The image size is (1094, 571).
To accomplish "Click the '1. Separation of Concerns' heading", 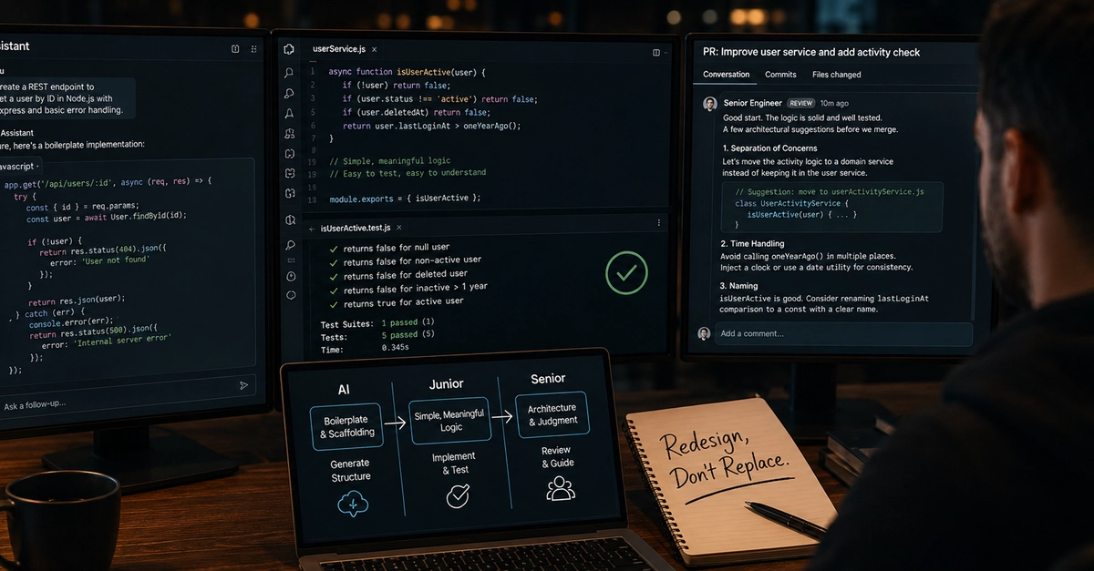I will coord(769,148).
